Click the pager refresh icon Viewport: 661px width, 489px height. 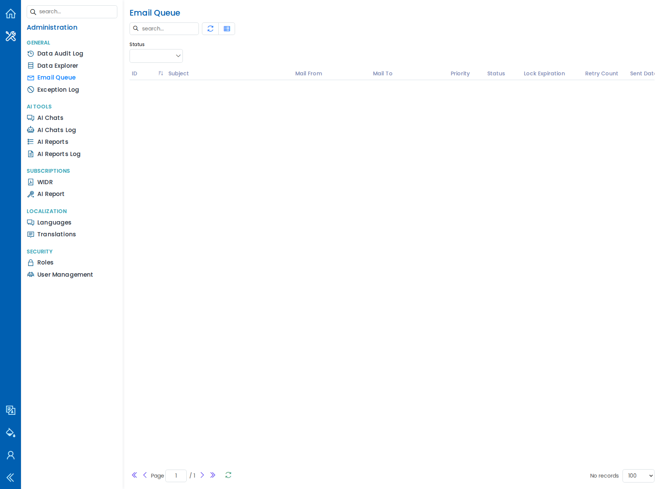click(x=228, y=475)
